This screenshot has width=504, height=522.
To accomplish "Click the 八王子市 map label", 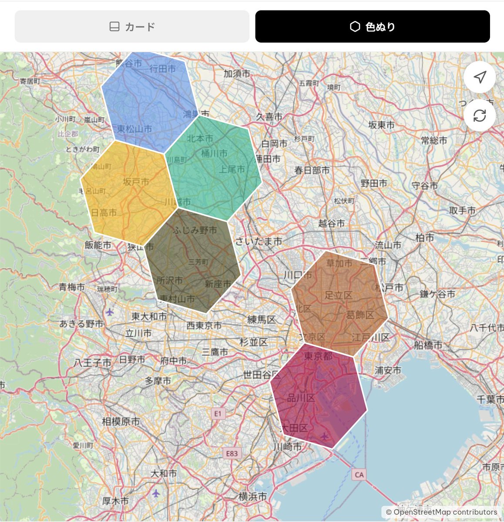I will [x=92, y=362].
